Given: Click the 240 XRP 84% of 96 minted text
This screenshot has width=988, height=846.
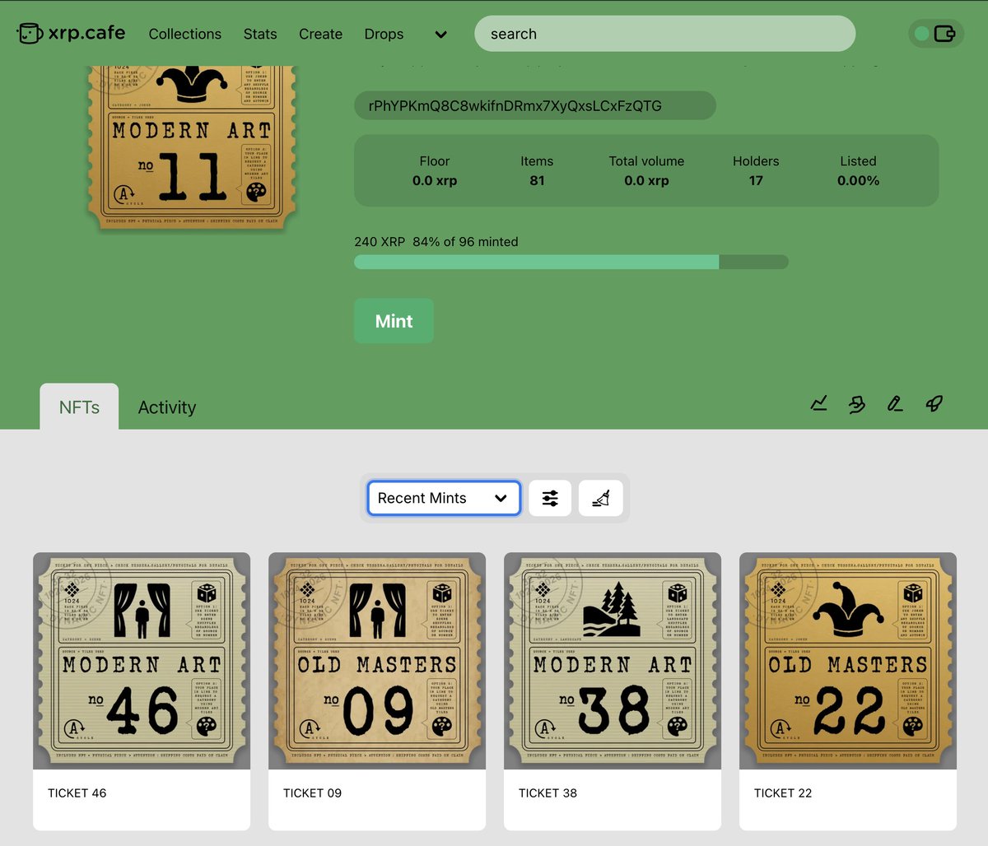Looking at the screenshot, I should coord(436,242).
